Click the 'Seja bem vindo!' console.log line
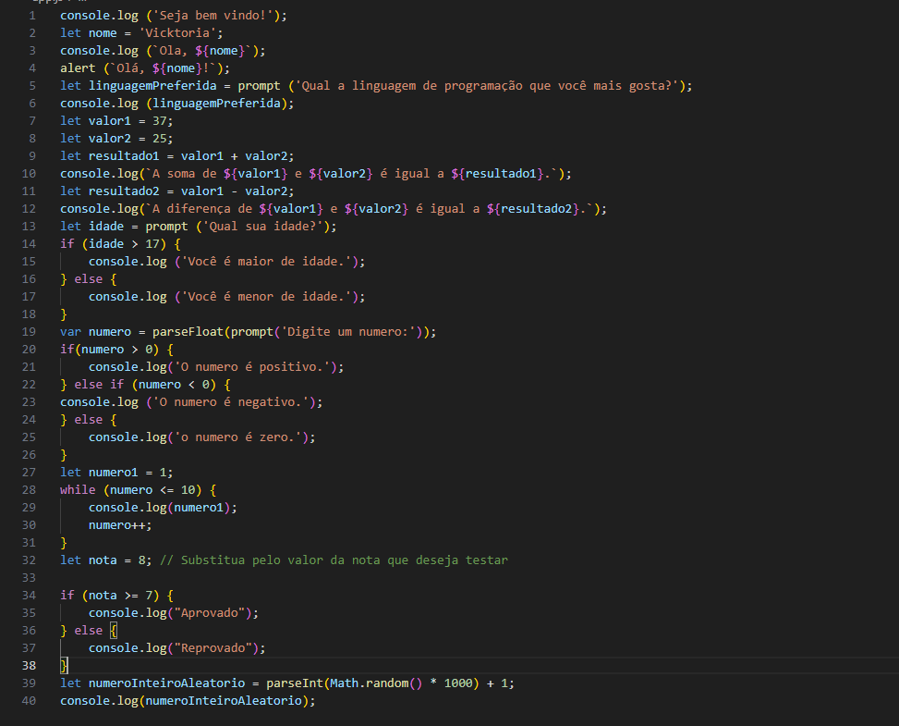899x726 pixels. coord(173,16)
